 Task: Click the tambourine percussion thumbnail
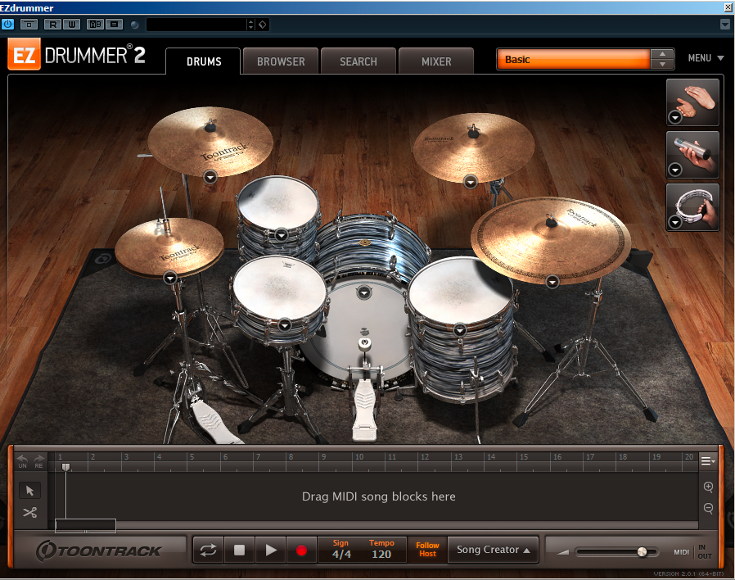click(x=692, y=207)
